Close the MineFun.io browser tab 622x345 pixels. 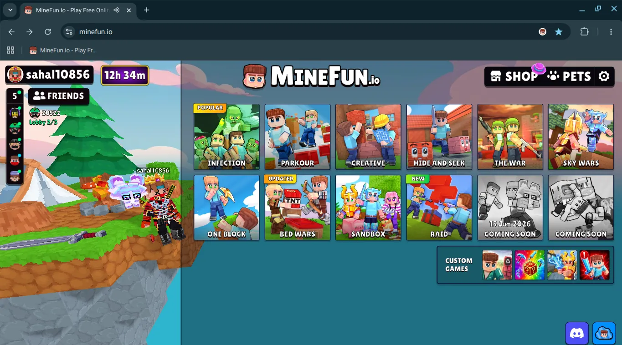[129, 10]
